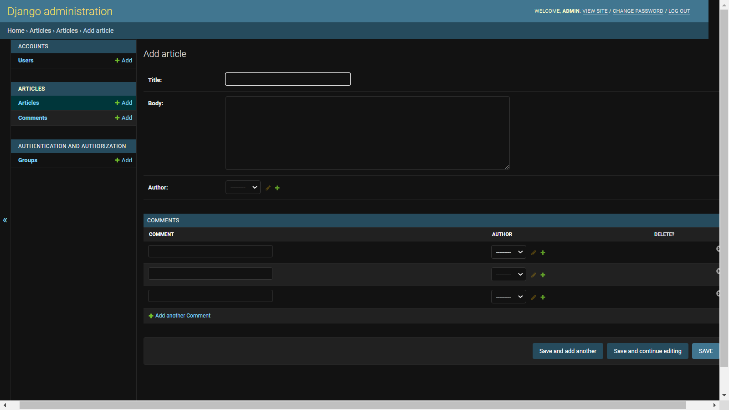
Task: Open the third comment's Author dropdown
Action: (508, 297)
